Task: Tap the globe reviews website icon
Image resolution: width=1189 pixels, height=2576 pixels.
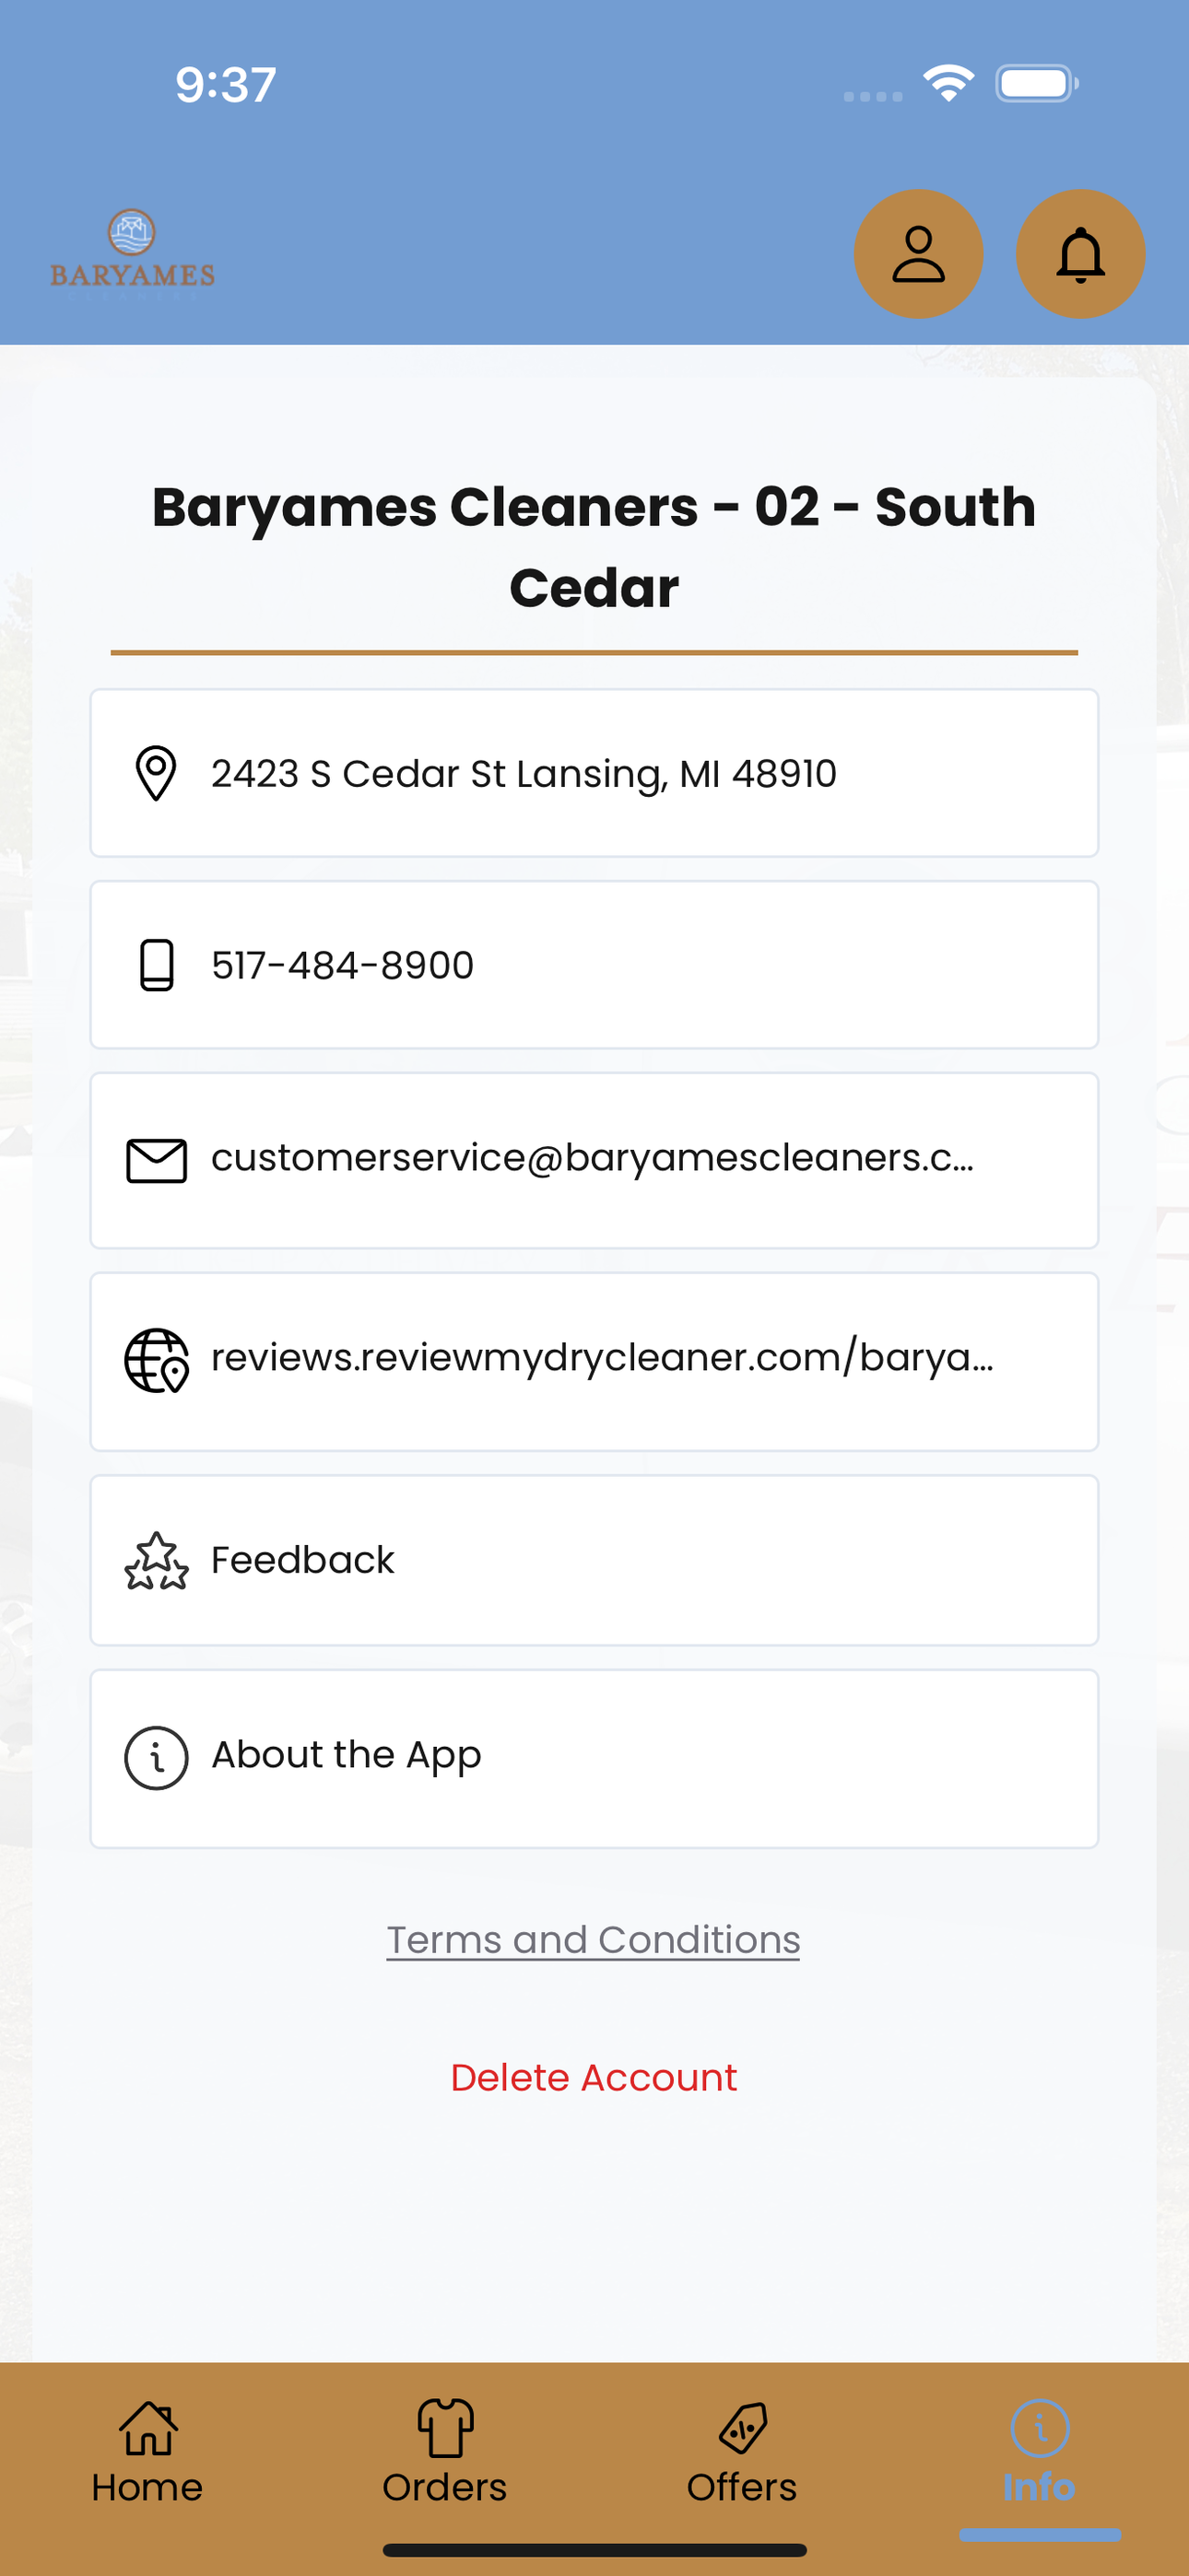Action: click(156, 1360)
